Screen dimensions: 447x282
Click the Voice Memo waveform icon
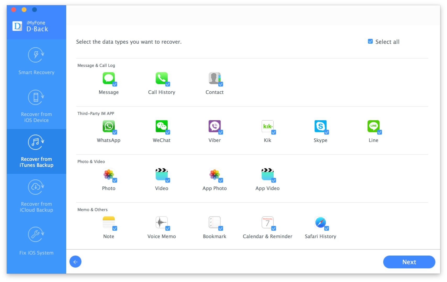click(162, 222)
